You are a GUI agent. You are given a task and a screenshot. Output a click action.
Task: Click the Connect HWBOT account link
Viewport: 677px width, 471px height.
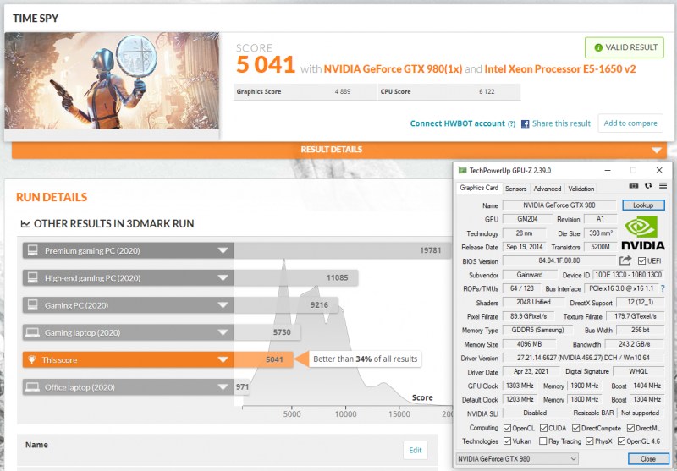[457, 123]
